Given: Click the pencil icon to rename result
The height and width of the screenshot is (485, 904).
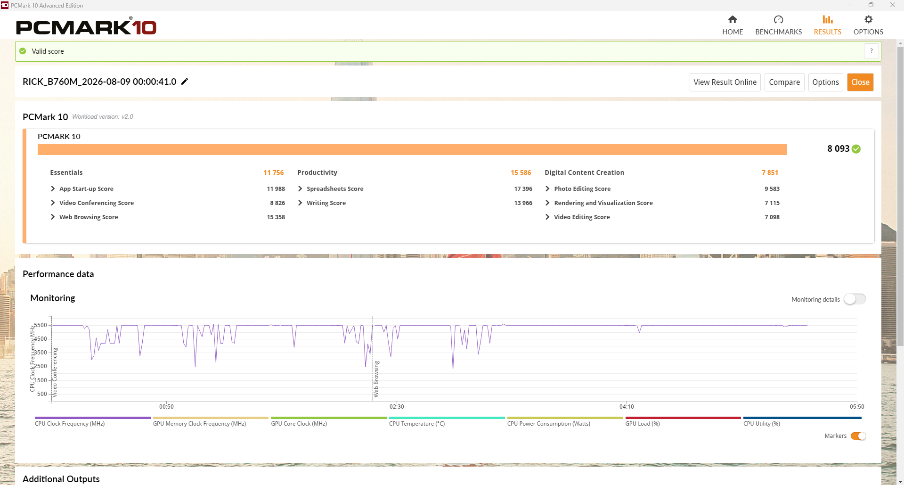Looking at the screenshot, I should (185, 82).
